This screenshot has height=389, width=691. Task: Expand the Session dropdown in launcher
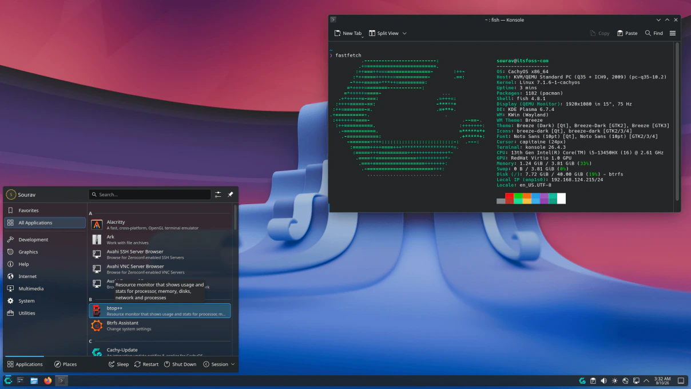233,364
